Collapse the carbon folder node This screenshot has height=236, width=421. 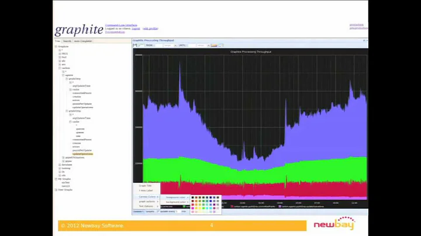click(60, 68)
